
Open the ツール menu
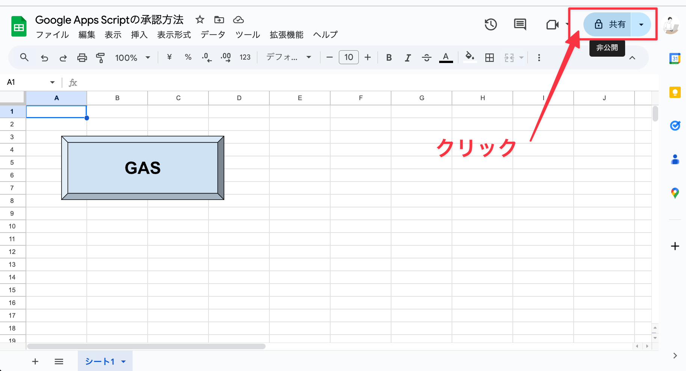(x=248, y=35)
